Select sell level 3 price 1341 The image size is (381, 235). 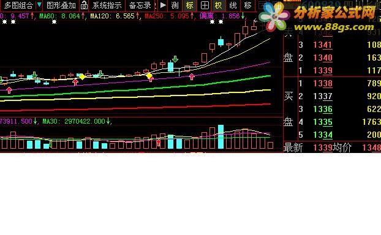click(x=323, y=45)
